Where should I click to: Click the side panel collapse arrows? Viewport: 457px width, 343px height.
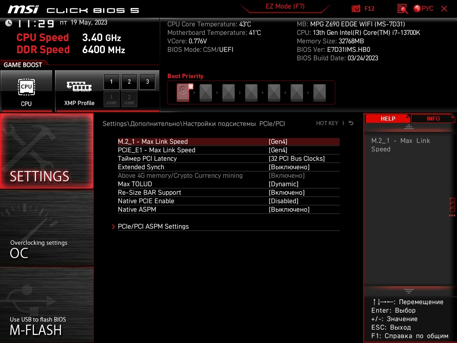[452, 216]
